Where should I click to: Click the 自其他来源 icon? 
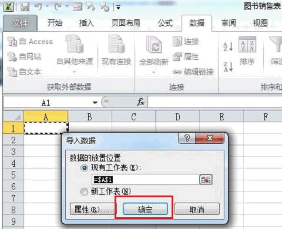coord(75,44)
